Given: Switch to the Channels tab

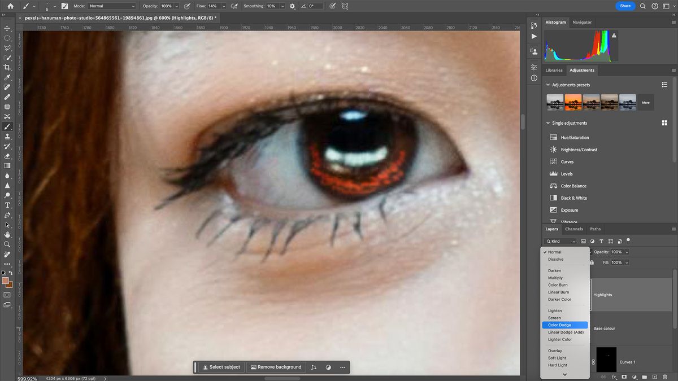Looking at the screenshot, I should click(574, 229).
